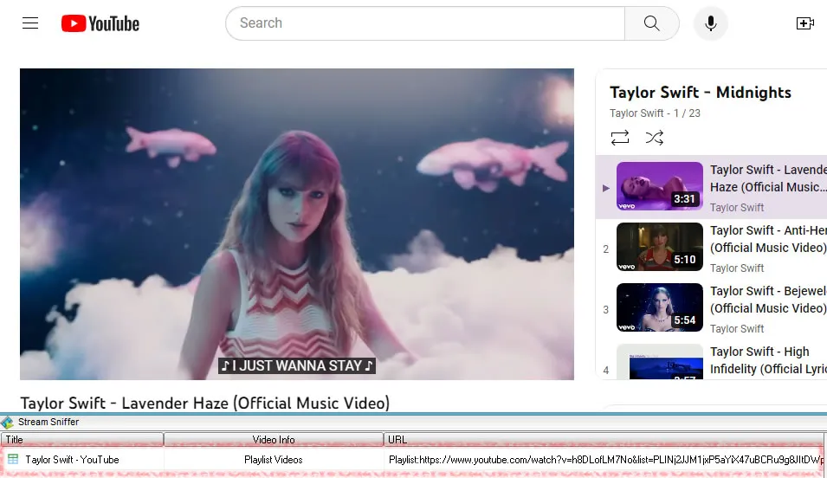
Task: Click the Stream Sniffer panel icon
Action: tap(8, 423)
